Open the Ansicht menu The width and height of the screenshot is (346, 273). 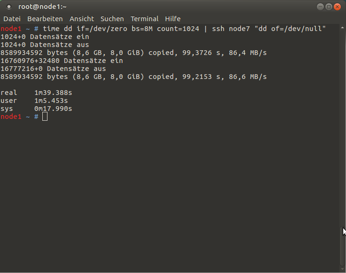point(82,19)
